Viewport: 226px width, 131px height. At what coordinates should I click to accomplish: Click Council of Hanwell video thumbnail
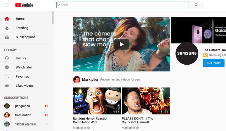(x=146, y=101)
